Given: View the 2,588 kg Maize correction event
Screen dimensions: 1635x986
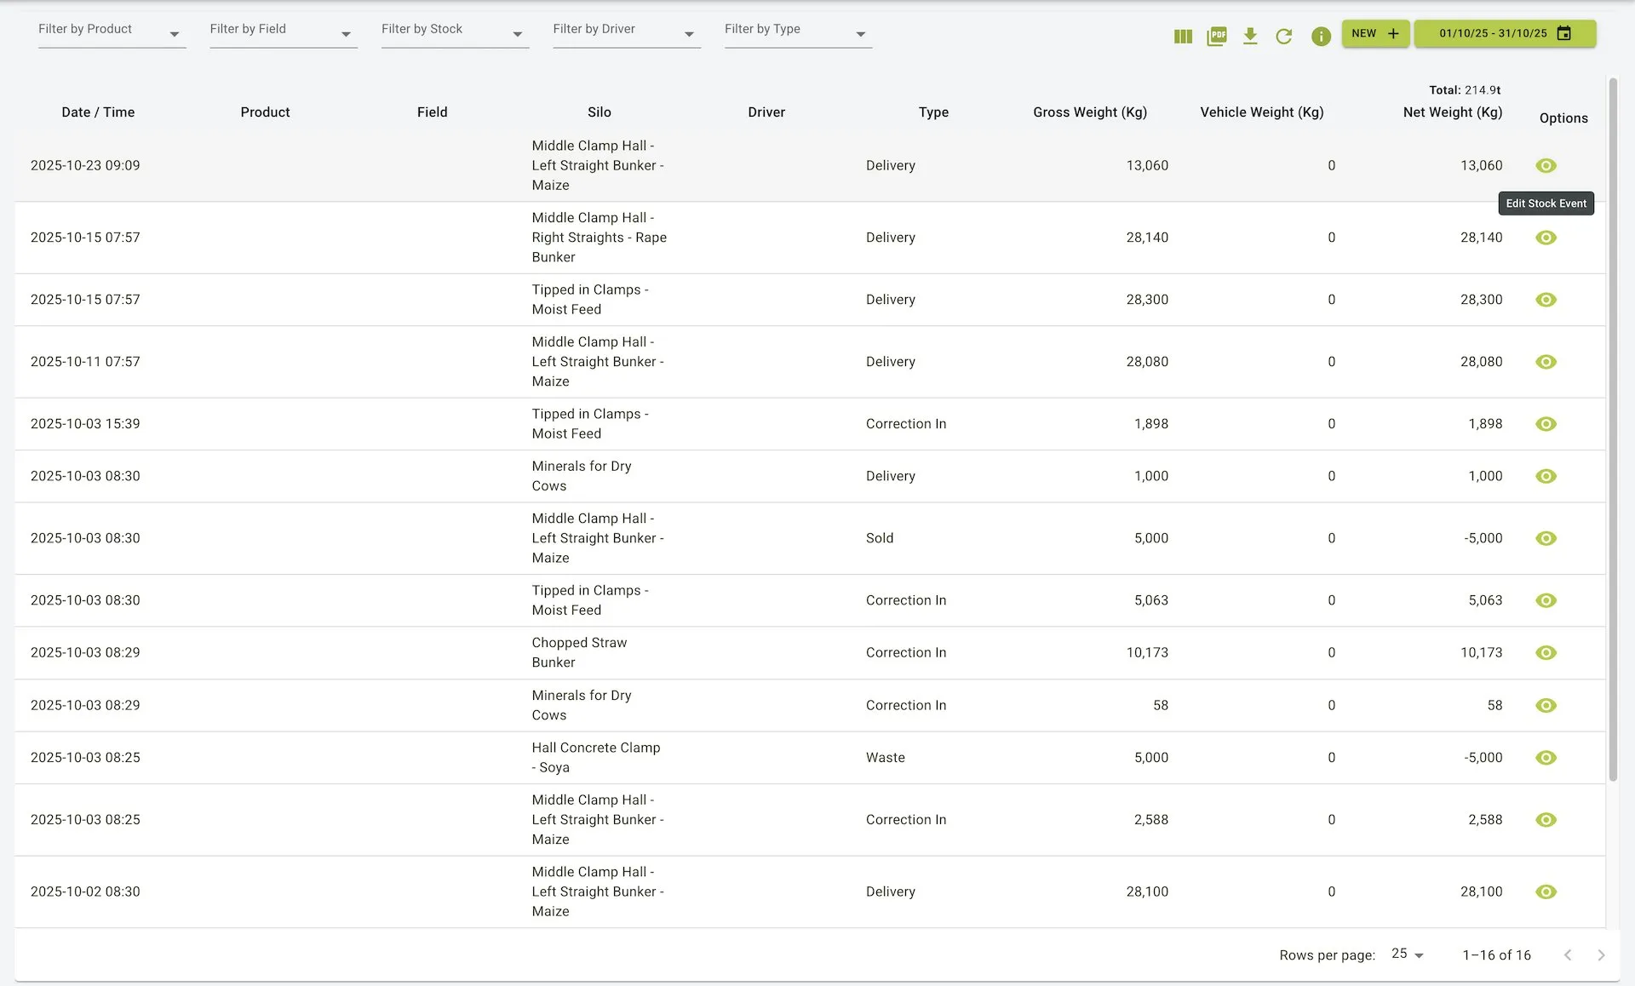Looking at the screenshot, I should tap(1546, 820).
